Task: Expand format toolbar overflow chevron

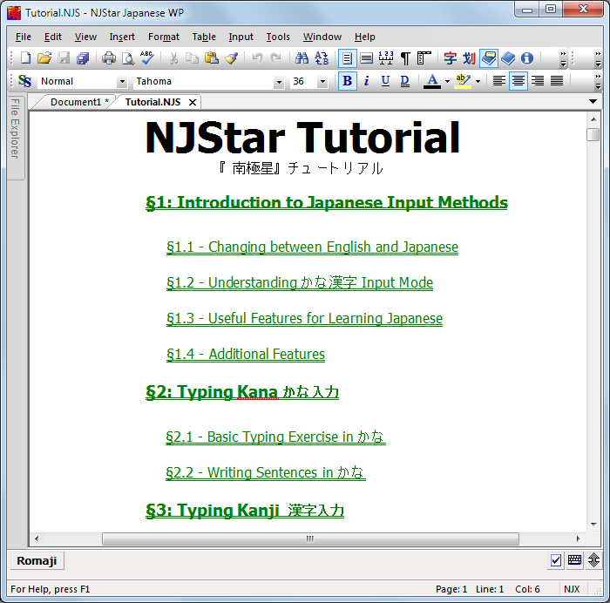Action: (x=599, y=81)
